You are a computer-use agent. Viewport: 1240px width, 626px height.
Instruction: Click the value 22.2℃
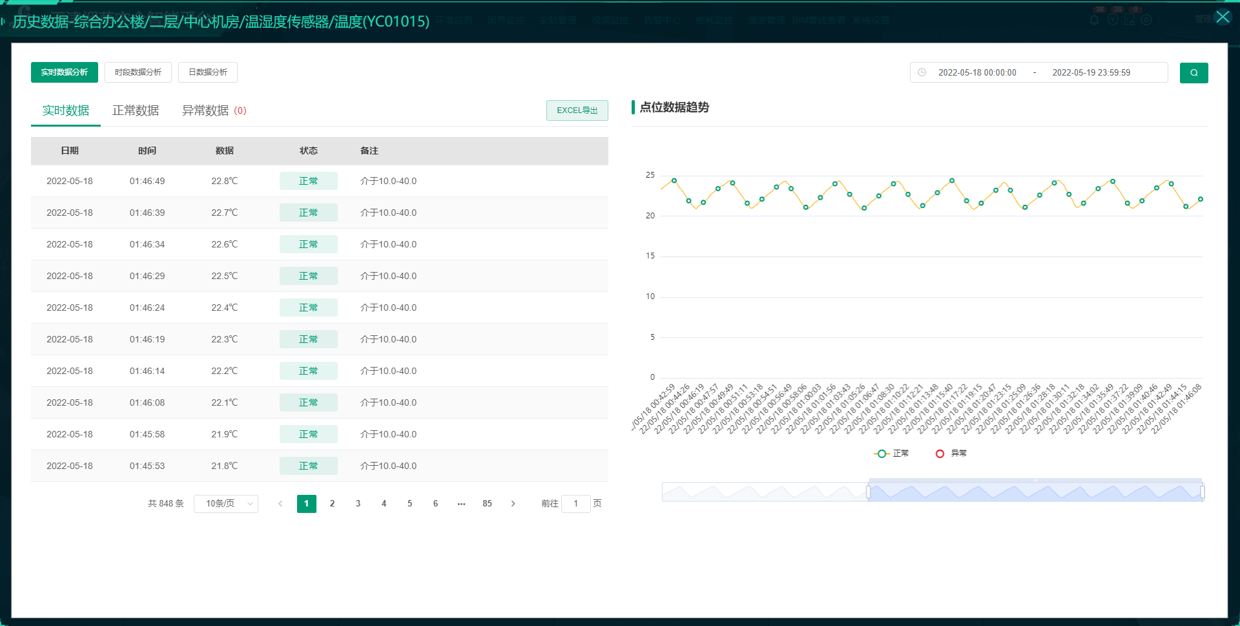point(225,371)
